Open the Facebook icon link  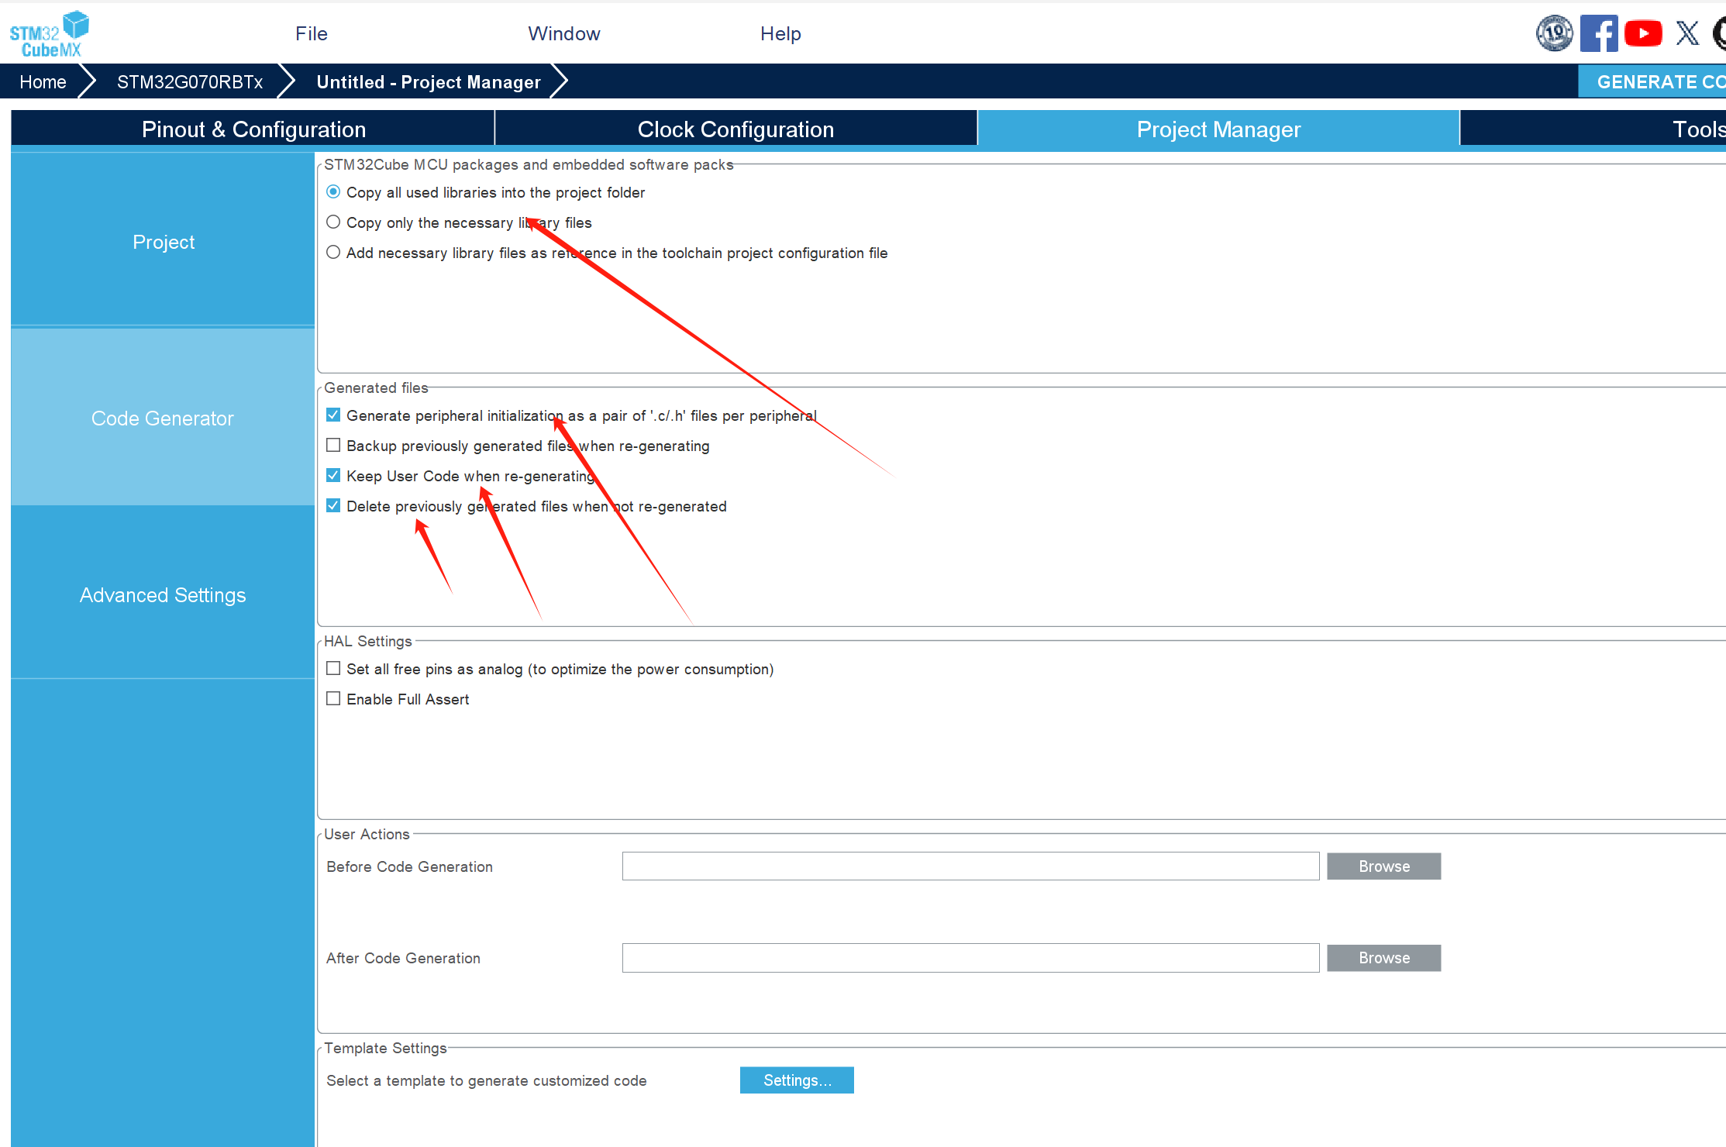pyautogui.click(x=1598, y=33)
